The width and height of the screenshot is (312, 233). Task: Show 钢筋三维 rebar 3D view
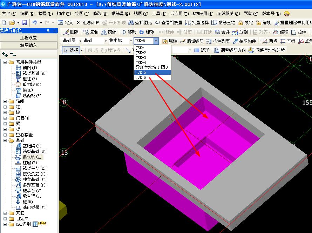tap(223, 23)
